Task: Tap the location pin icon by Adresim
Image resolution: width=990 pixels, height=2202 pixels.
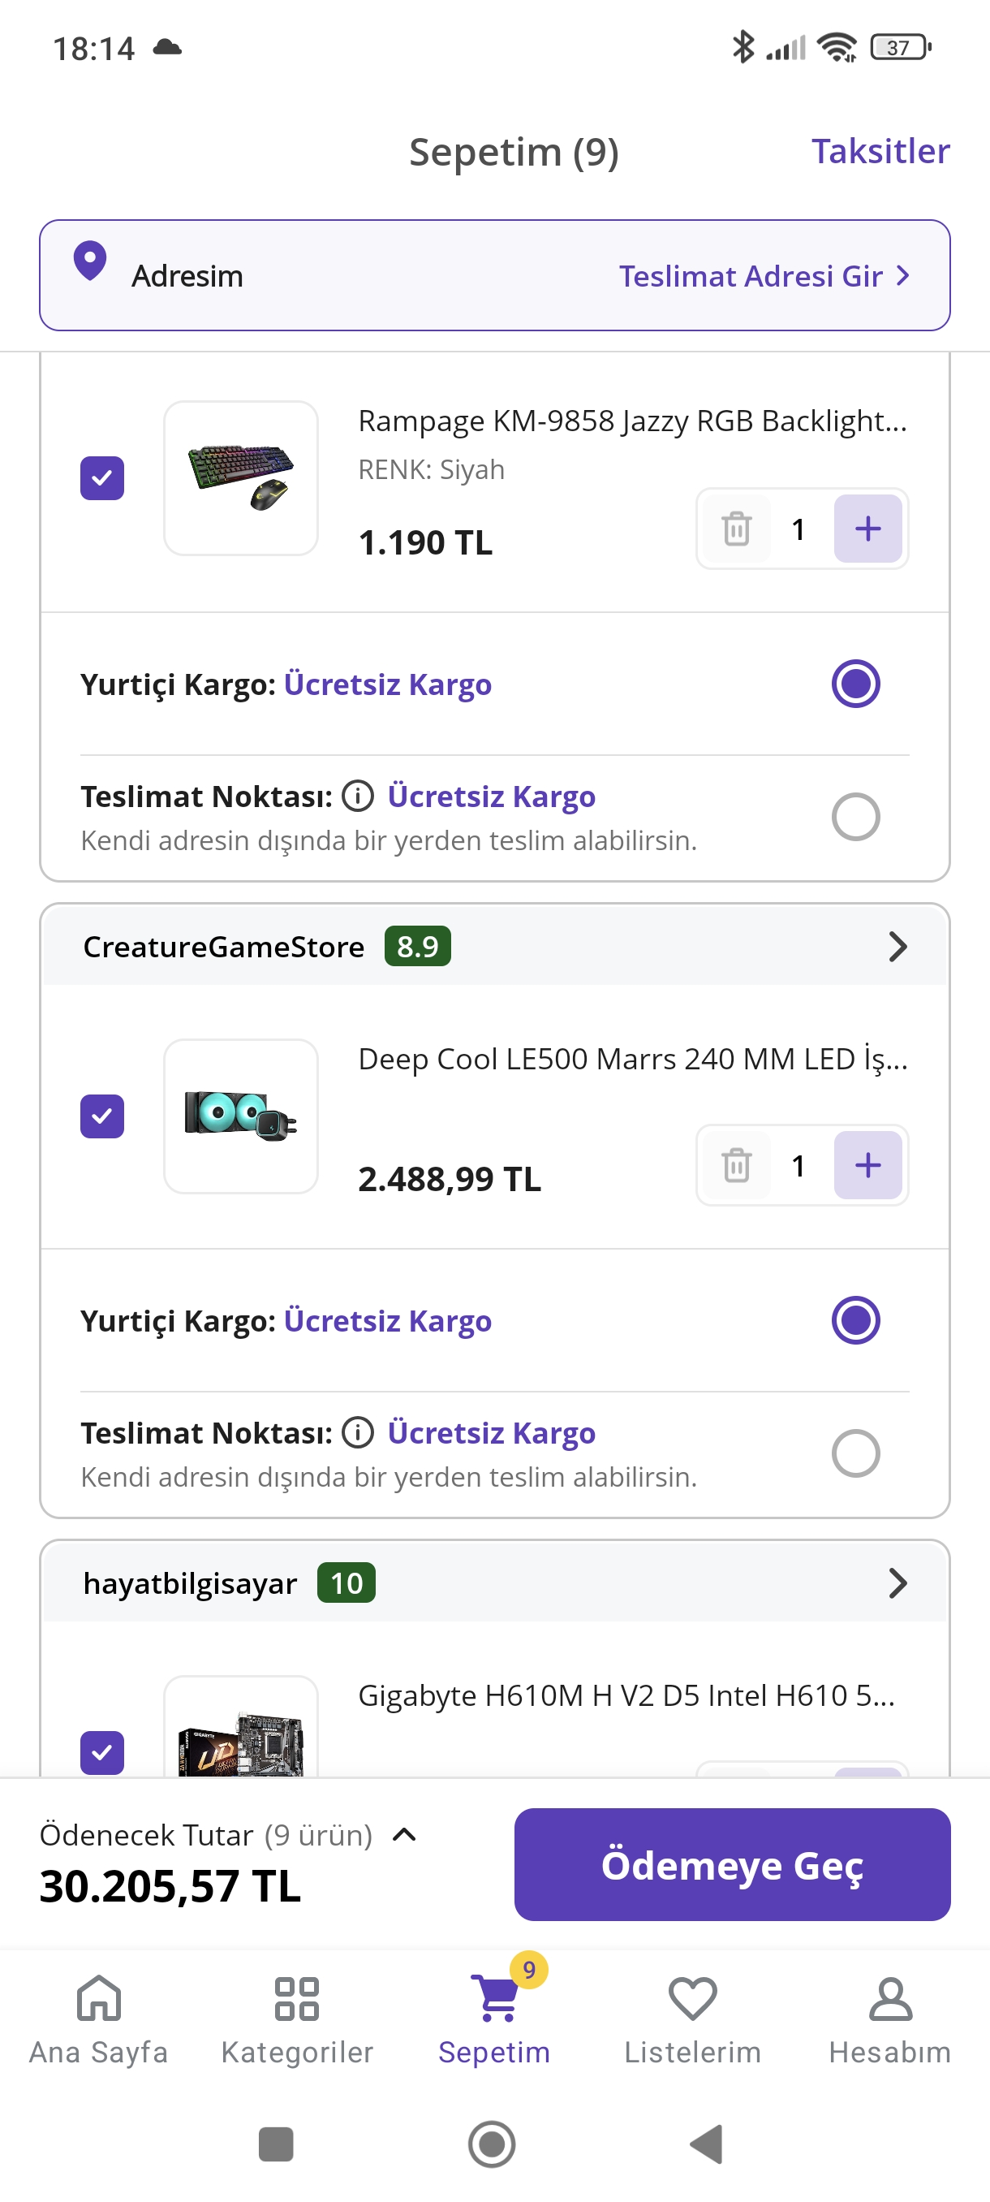Action: [90, 261]
